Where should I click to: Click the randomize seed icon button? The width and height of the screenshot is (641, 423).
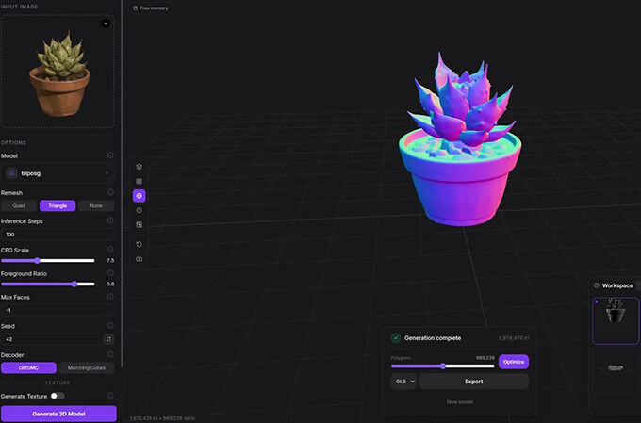(x=108, y=338)
